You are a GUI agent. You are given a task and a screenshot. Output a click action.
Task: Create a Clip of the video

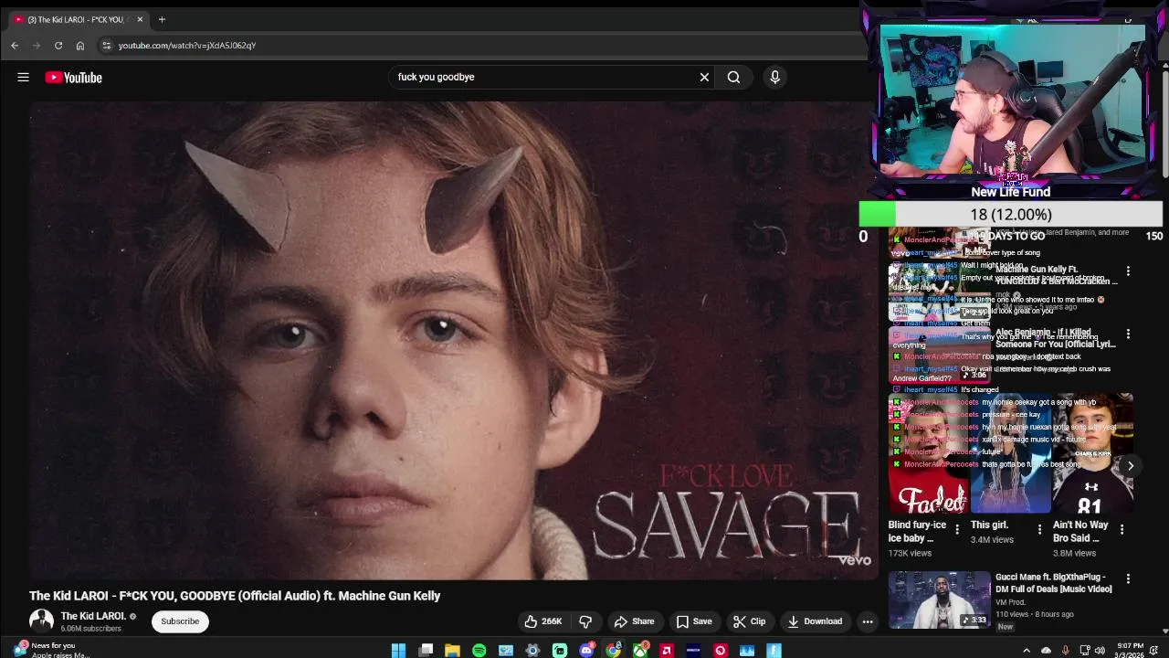[750, 621]
